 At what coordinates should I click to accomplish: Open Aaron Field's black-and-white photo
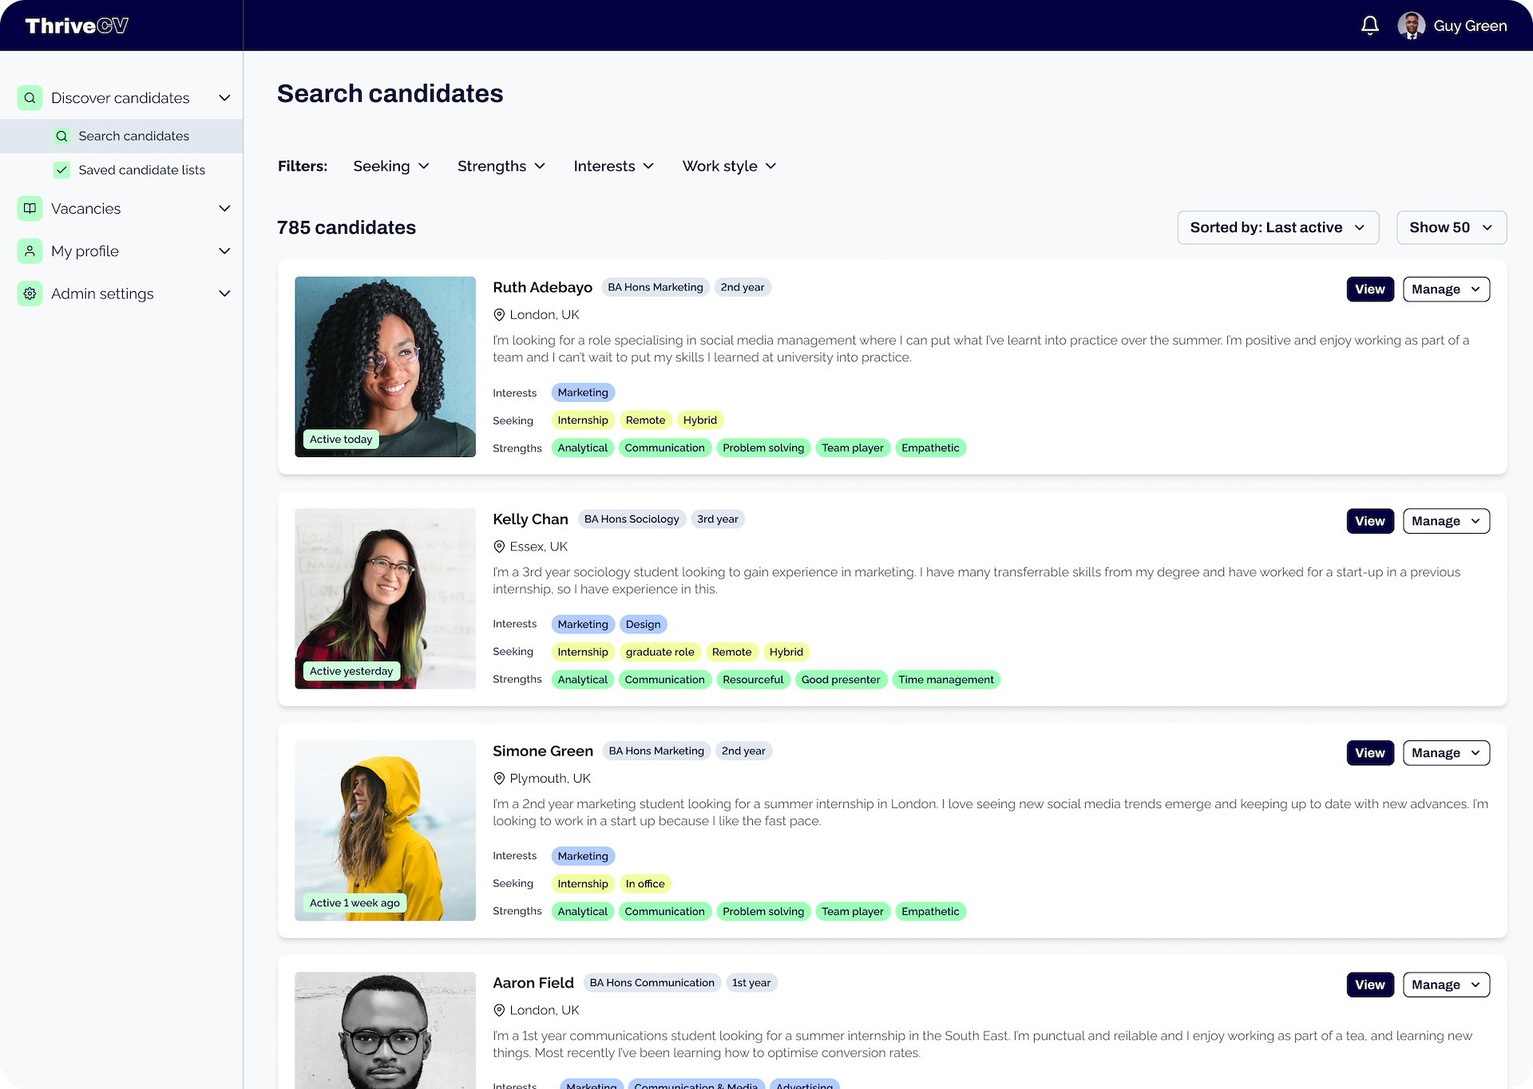tap(386, 1030)
